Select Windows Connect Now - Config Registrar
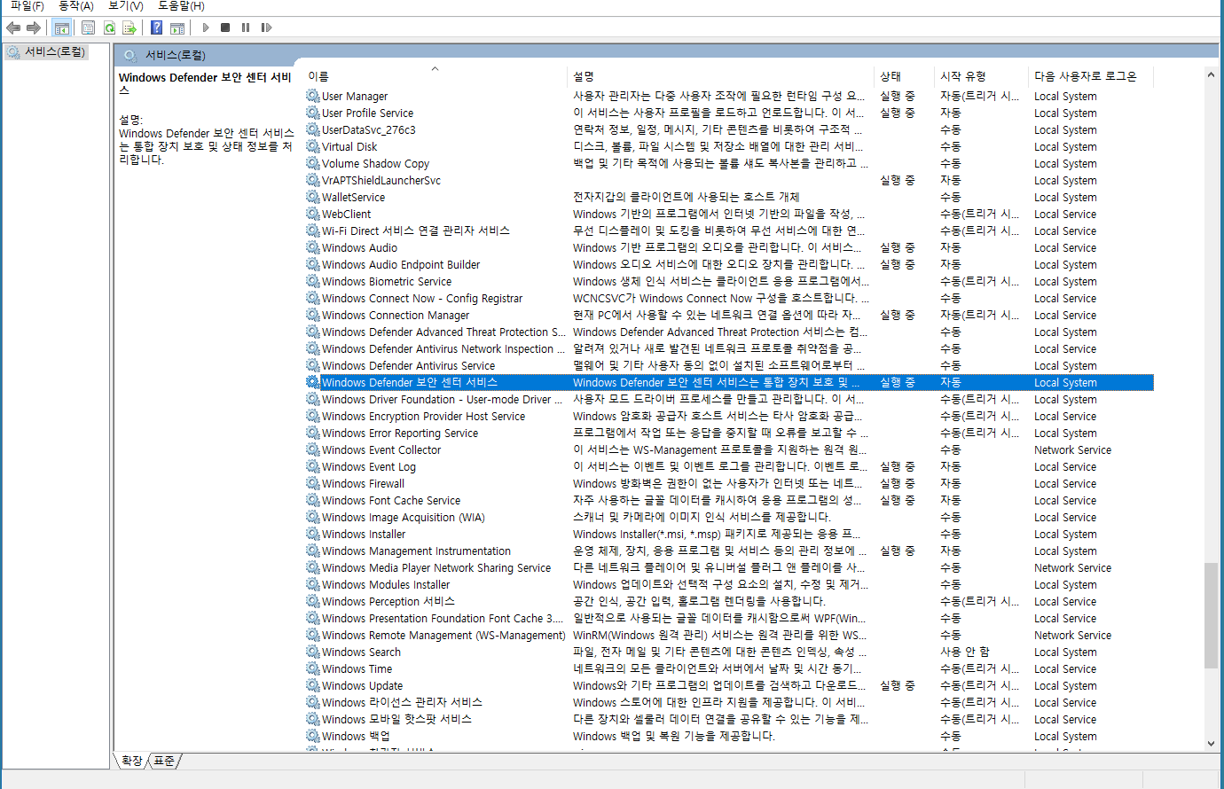The width and height of the screenshot is (1224, 789). point(729,298)
